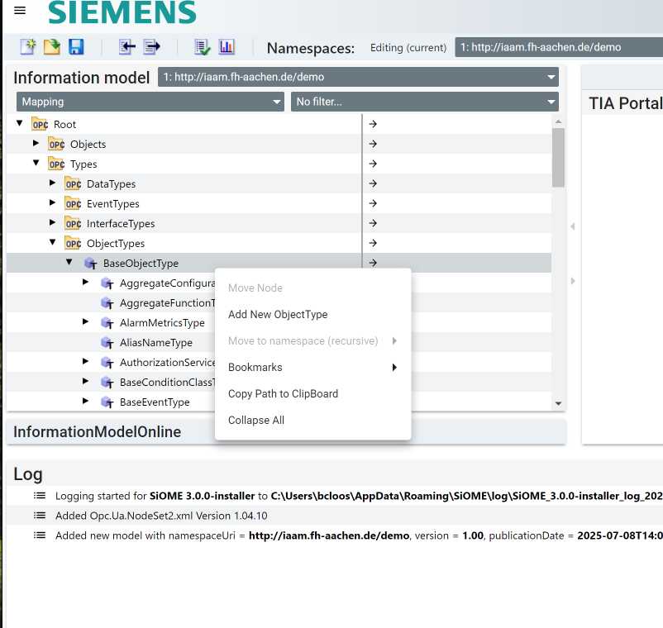663x628 pixels.
Task: Collapse the ObjectTypes tree node
Action: tap(53, 243)
